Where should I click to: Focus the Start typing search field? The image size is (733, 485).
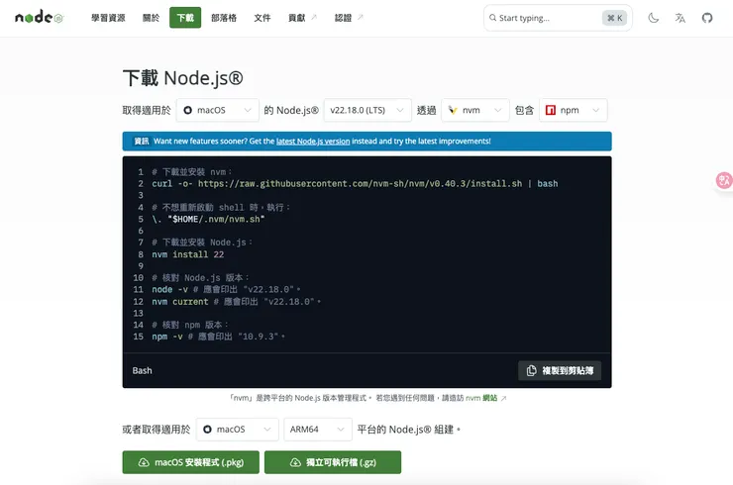click(x=558, y=18)
